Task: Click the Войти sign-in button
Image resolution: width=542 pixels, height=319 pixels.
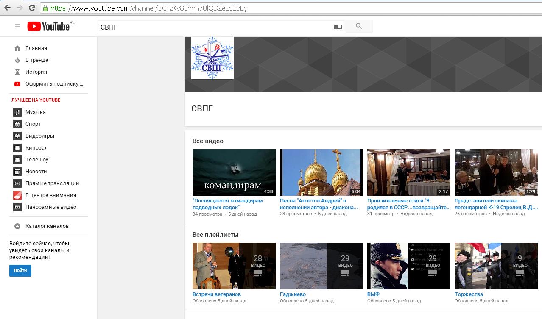Action: coord(20,270)
